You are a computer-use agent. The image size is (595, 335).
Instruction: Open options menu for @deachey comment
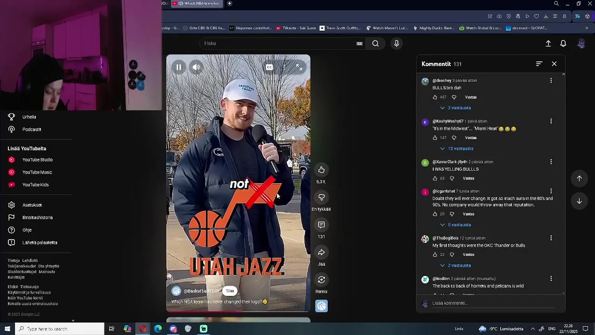551,80
